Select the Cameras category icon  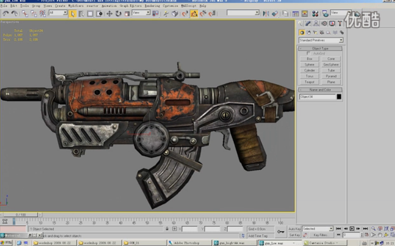click(322, 32)
